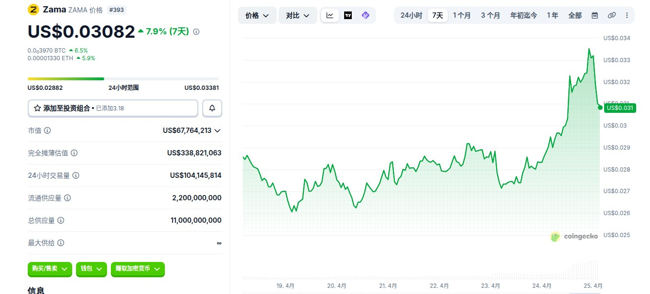Viewport: 650px width, 294px height.
Task: Click the US$0.03082 price text
Action: coord(81,32)
